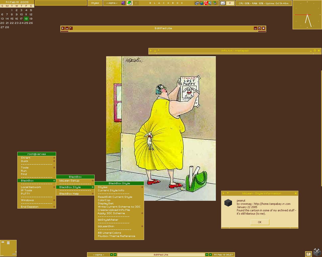The width and height of the screenshot is (322, 257).
Task: Expand the Quick submenu
Action: [37, 161]
